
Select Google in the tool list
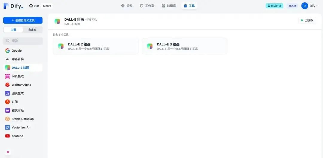point(23,50)
